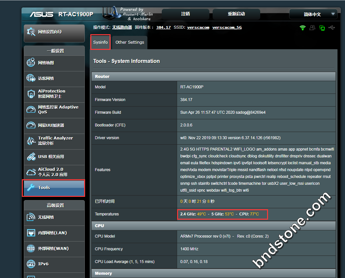Open the AiCloud 2.0 cloud icon

[x=31, y=172]
